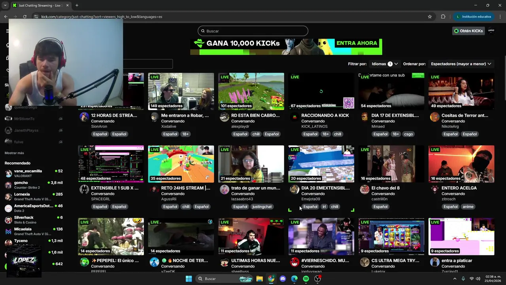Click lazaabro43 channel avatar
The width and height of the screenshot is (506, 285).
click(x=225, y=189)
